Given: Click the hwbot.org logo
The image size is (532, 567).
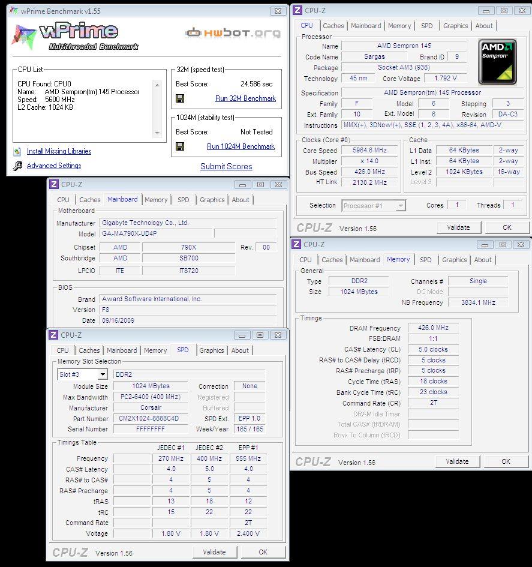Looking at the screenshot, I should (233, 33).
